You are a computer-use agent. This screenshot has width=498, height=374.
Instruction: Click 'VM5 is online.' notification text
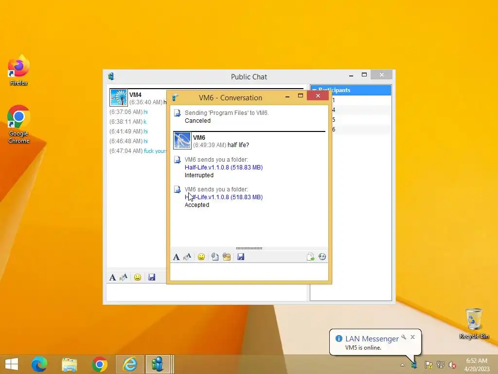[363, 348]
